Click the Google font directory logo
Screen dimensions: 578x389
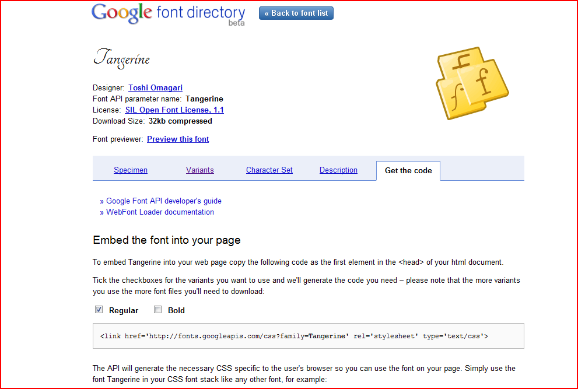(x=168, y=14)
